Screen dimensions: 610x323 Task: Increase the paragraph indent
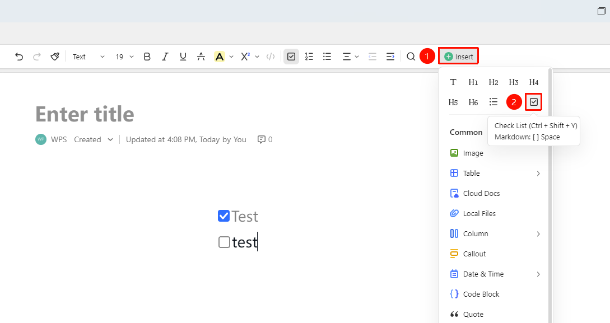[x=390, y=57]
